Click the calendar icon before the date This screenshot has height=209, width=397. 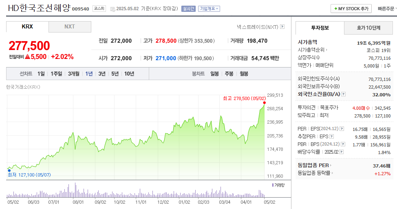[x=112, y=9]
